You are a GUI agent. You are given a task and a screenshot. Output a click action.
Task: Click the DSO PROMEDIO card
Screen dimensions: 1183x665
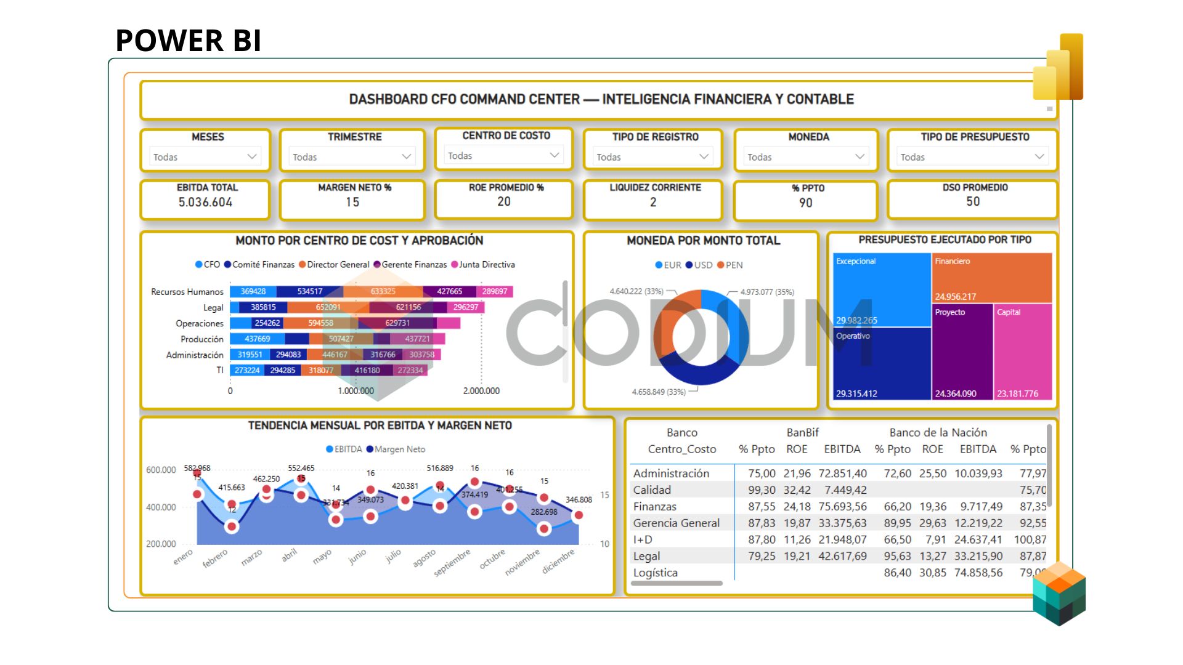click(973, 199)
